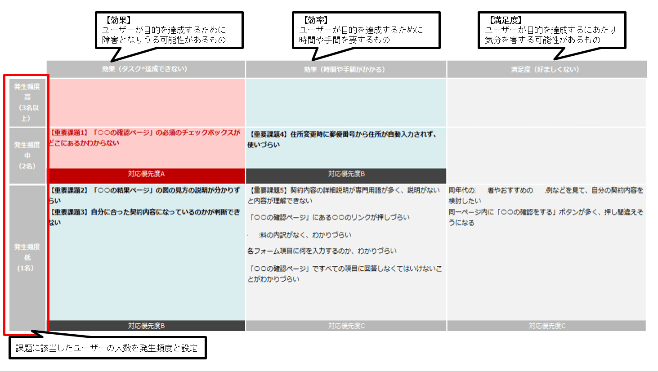
Task: Click the 【満足度】 callout box
Action: [x=551, y=30]
